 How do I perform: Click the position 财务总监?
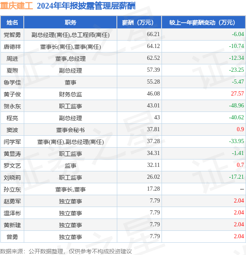click(71, 94)
